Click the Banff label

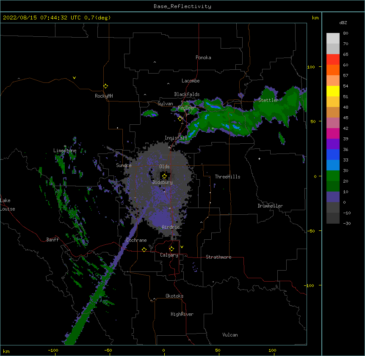point(53,240)
